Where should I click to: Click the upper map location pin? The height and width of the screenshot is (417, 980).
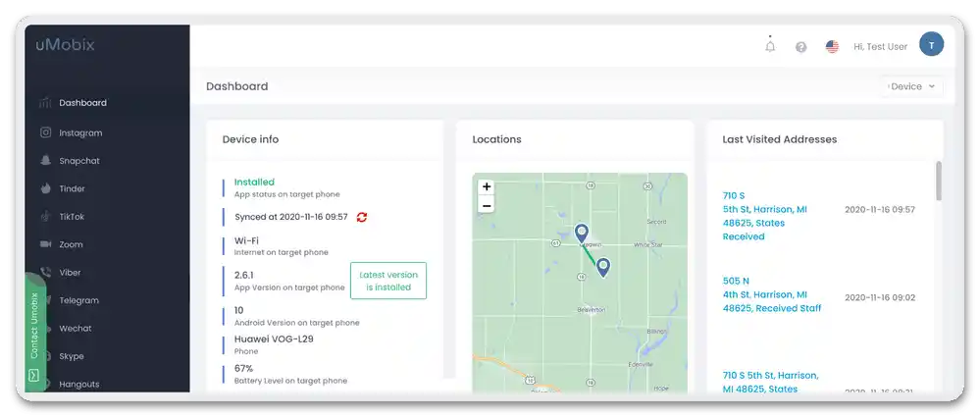tap(582, 234)
